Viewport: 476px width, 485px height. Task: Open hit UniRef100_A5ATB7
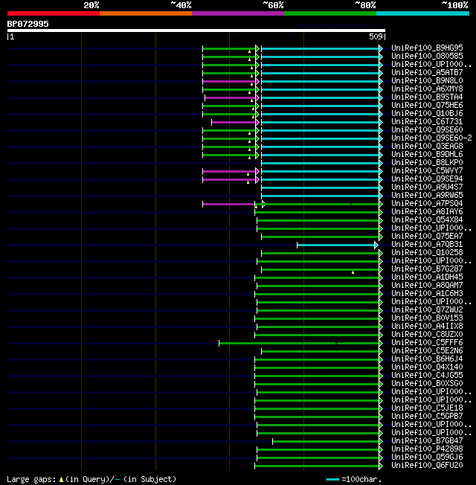tap(427, 72)
